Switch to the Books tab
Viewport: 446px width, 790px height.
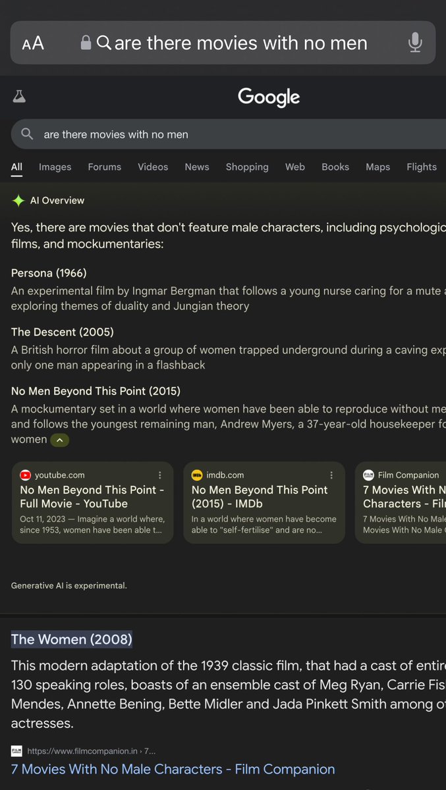(335, 167)
